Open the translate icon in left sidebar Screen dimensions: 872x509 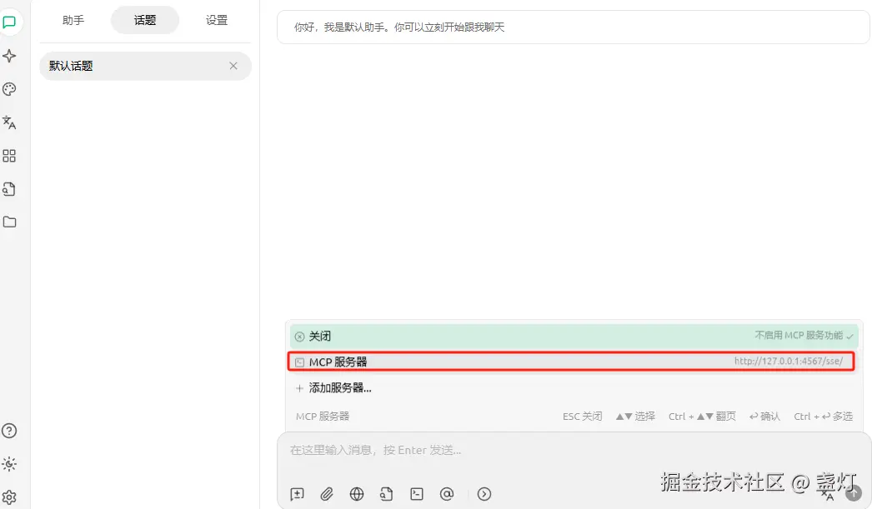[9, 122]
